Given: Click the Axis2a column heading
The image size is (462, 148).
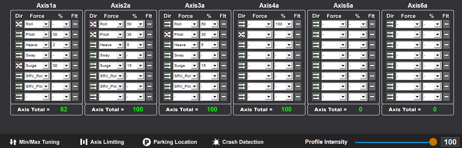Looking at the screenshot, I should [x=121, y=5].
